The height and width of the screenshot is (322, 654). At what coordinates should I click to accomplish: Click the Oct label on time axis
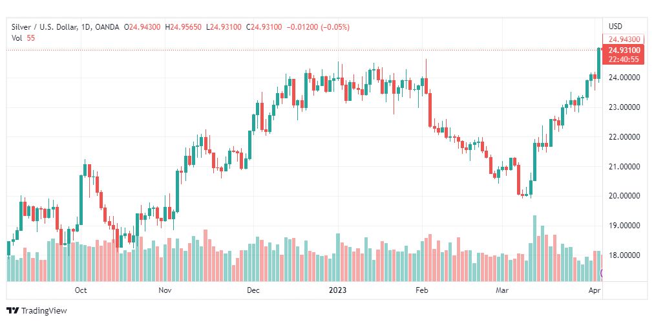pyautogui.click(x=81, y=290)
